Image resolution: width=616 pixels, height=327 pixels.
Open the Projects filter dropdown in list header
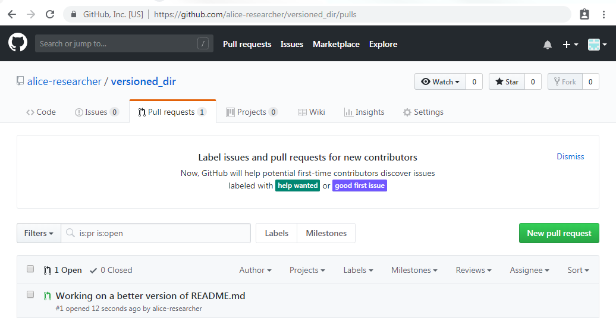click(307, 270)
